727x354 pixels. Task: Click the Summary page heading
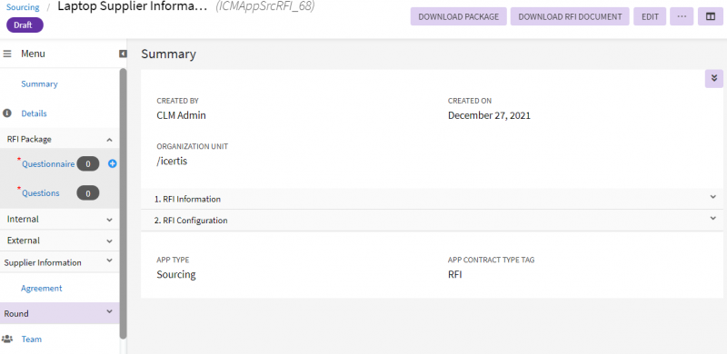tap(169, 54)
